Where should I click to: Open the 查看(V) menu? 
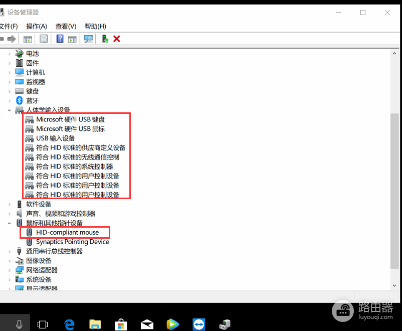(x=66, y=26)
